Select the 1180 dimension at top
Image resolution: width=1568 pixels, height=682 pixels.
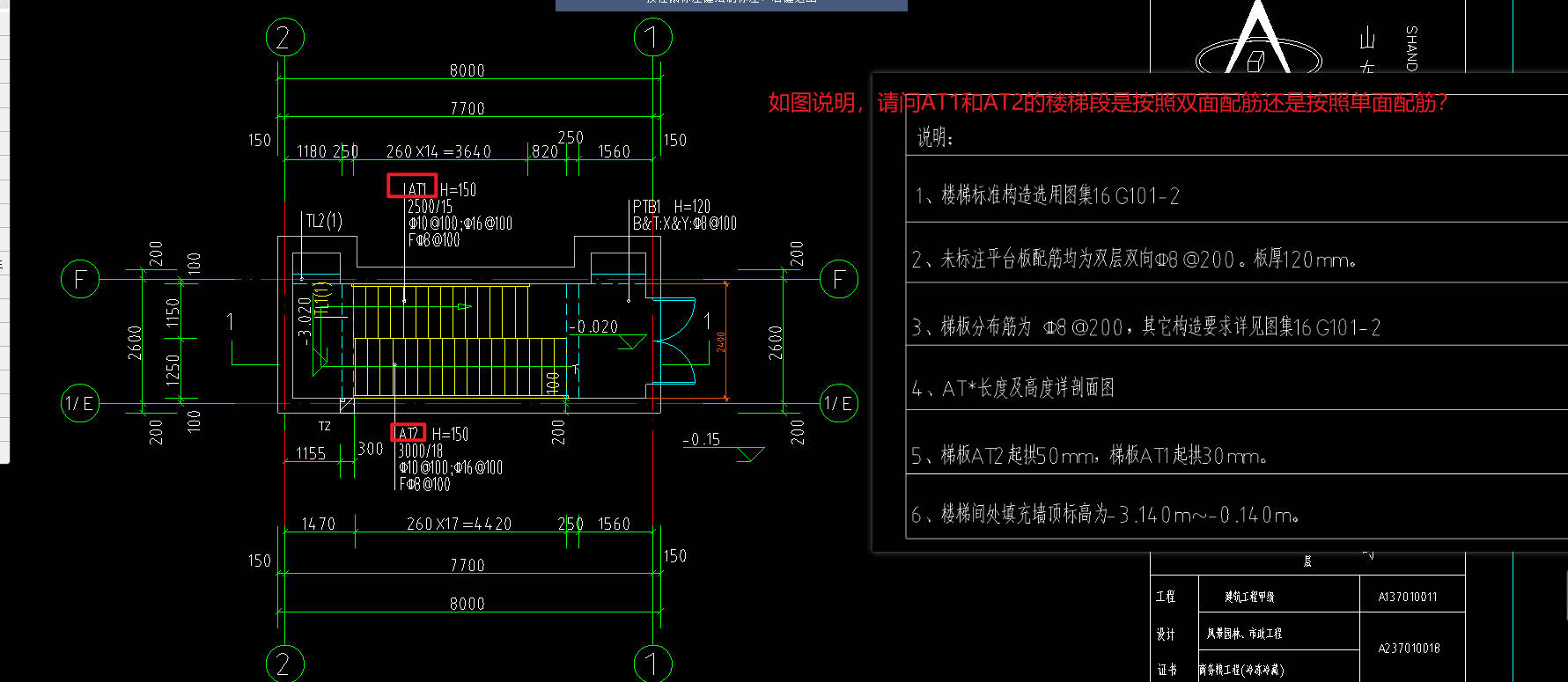tap(311, 151)
